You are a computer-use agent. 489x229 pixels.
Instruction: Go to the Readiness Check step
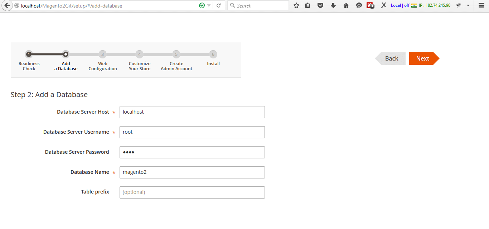[29, 54]
